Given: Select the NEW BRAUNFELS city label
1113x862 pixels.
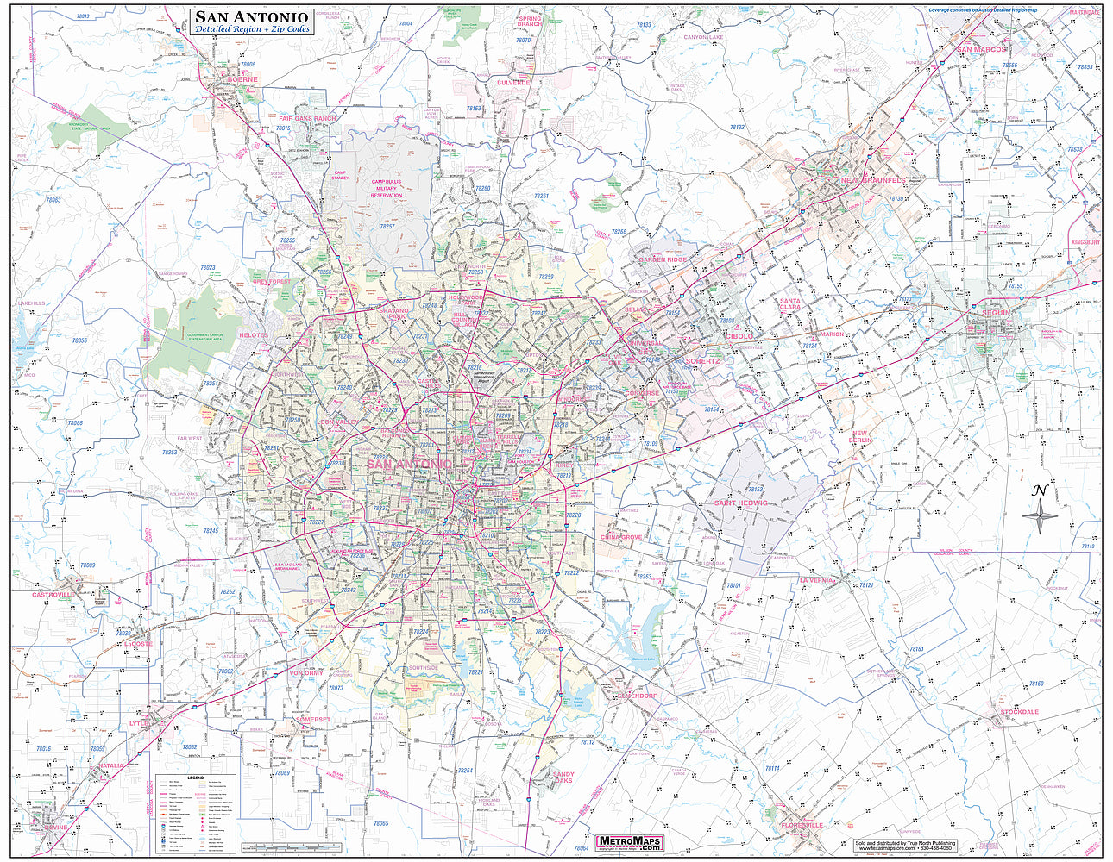Looking at the screenshot, I should (x=873, y=180).
